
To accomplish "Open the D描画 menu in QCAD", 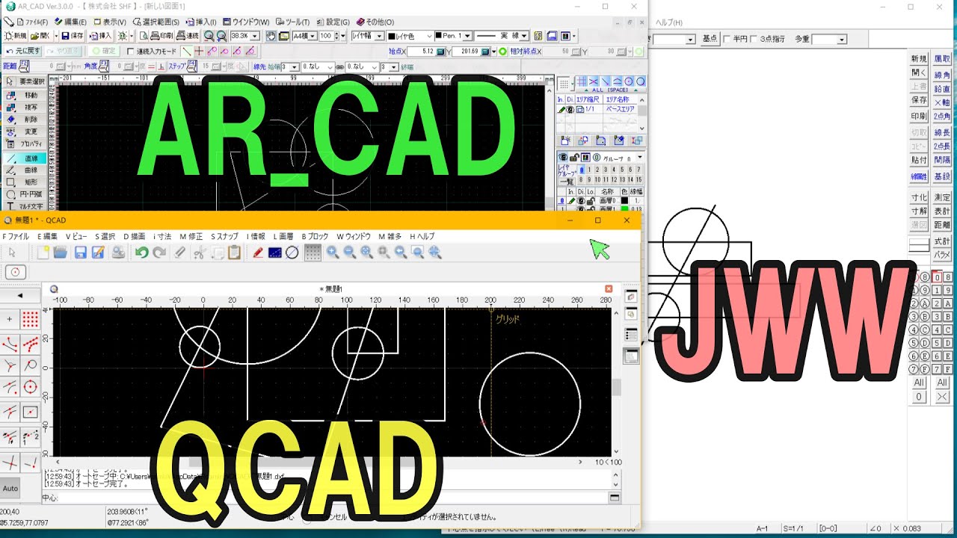I will (x=135, y=237).
